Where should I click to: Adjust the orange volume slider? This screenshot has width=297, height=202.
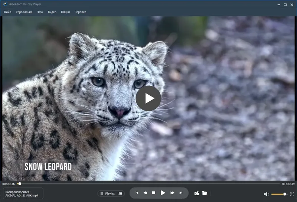click(279, 194)
